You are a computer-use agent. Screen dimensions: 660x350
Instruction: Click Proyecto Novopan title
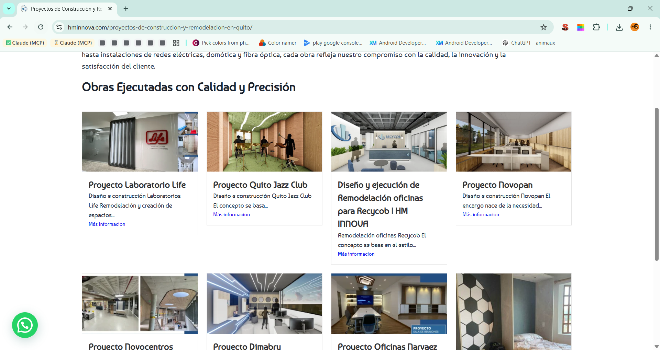click(x=497, y=185)
